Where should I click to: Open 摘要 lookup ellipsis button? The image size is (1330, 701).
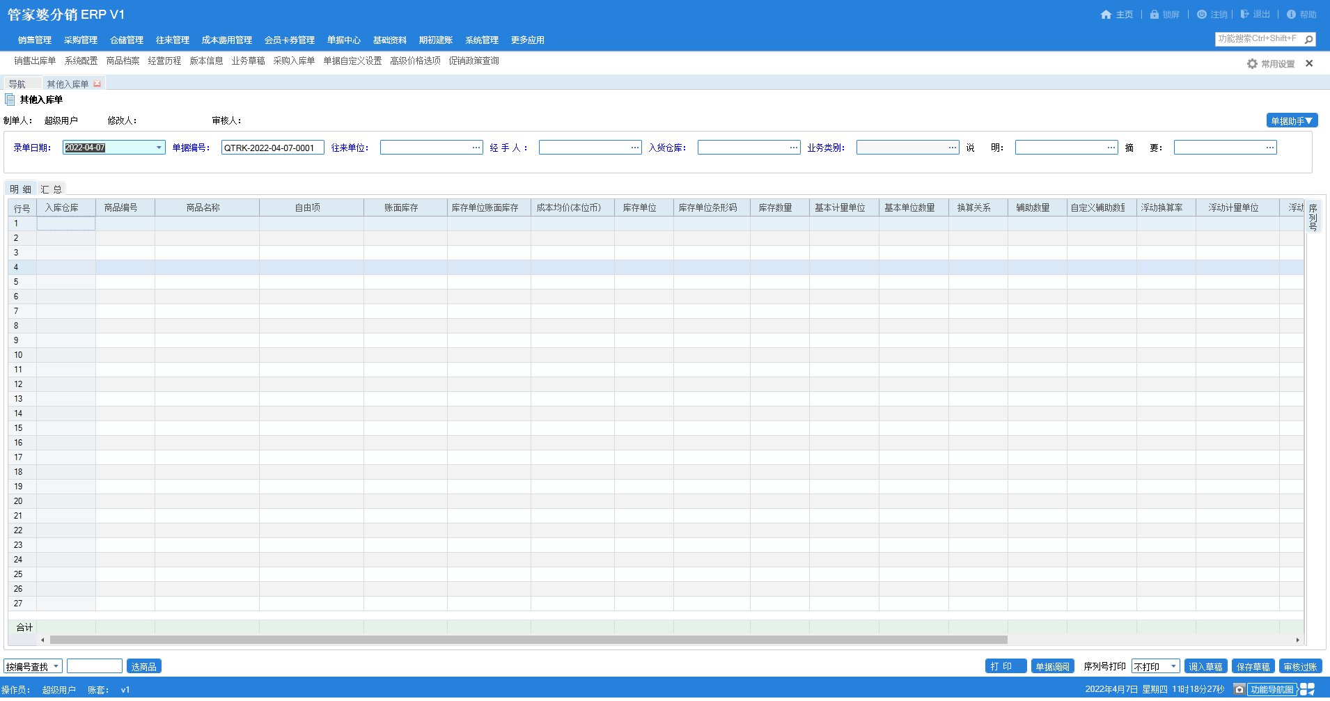click(x=1270, y=148)
